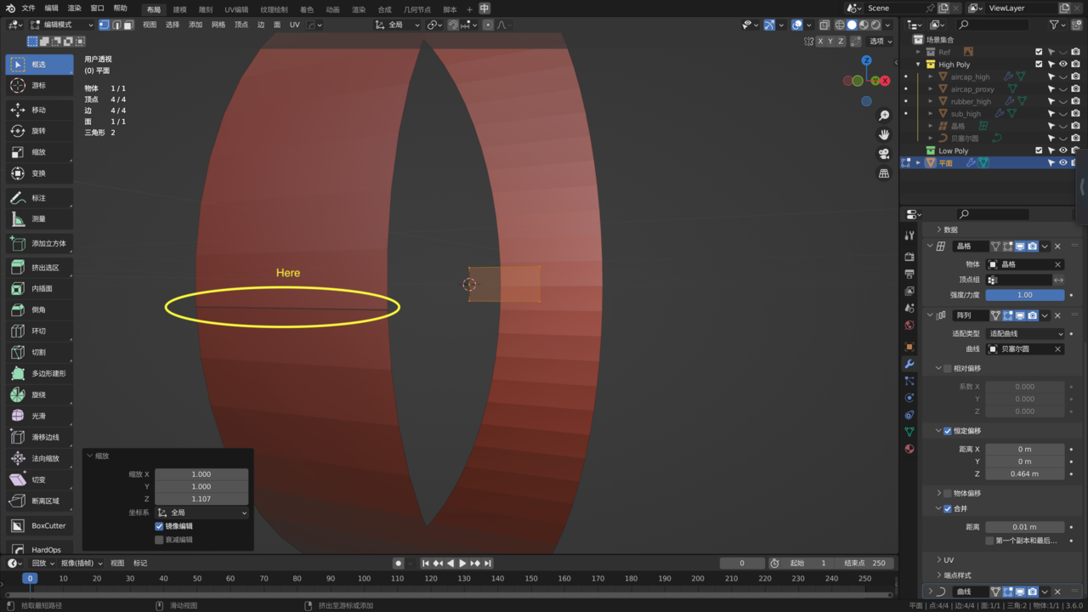
Task: Open the 网格 mesh menu
Action: pyautogui.click(x=218, y=25)
